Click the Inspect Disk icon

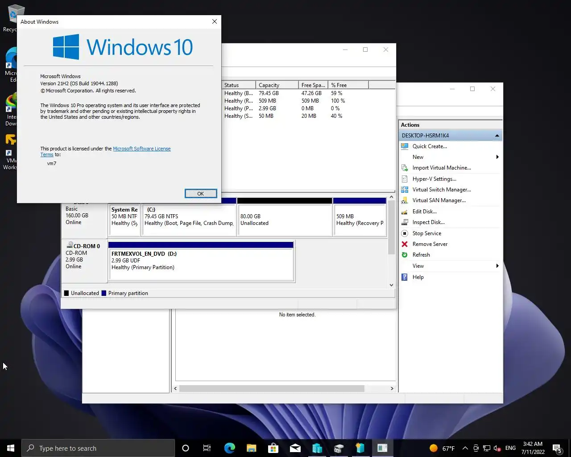click(405, 222)
